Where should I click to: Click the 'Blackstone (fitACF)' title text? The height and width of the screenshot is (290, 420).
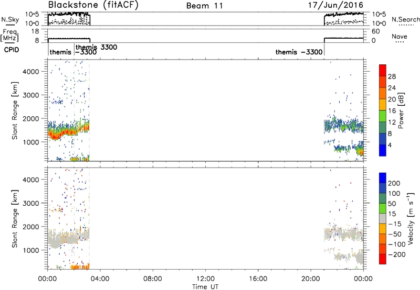click(x=93, y=5)
